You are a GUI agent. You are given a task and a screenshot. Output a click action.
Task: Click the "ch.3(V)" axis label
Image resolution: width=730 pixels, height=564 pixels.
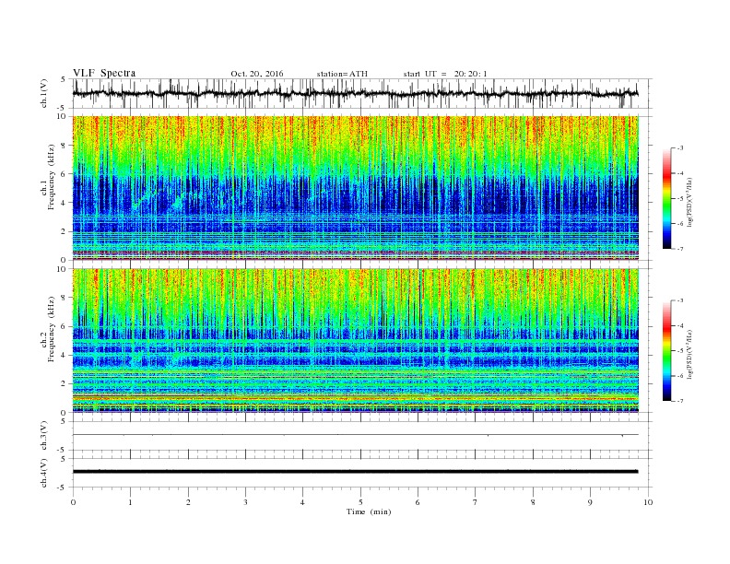(44, 436)
